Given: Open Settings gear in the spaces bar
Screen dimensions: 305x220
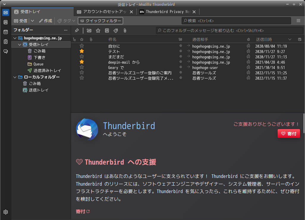Looking at the screenshot, I should coord(6,212).
